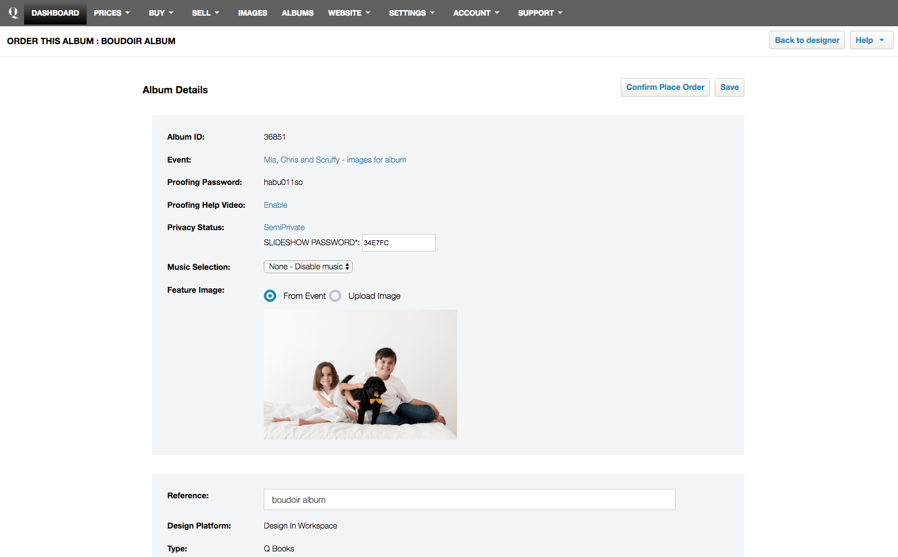Open the Dashboard tab

tap(55, 13)
